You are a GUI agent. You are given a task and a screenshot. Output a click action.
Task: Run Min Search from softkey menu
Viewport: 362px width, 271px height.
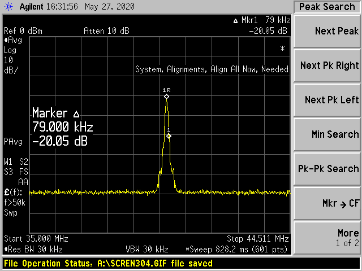[327, 134]
